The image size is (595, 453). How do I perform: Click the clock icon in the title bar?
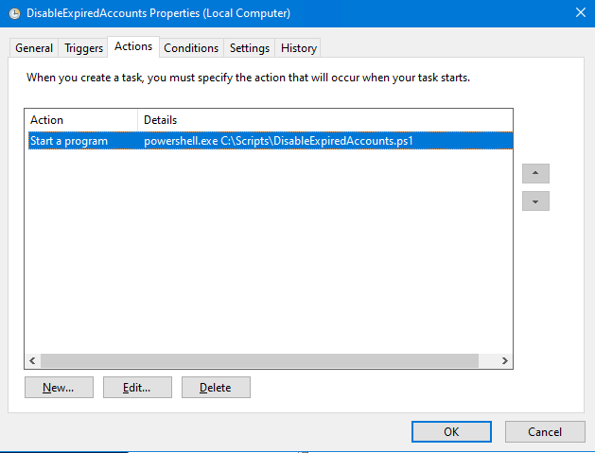[x=14, y=14]
